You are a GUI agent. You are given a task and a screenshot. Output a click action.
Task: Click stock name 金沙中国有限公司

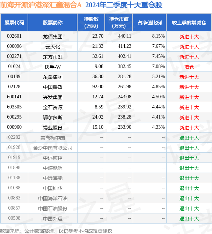53,148
